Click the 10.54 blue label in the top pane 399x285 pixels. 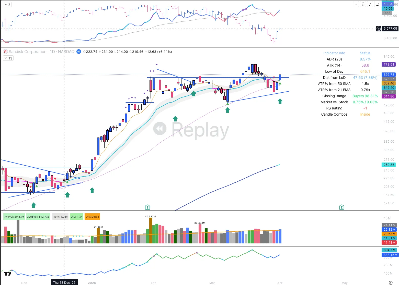pos(388,4)
